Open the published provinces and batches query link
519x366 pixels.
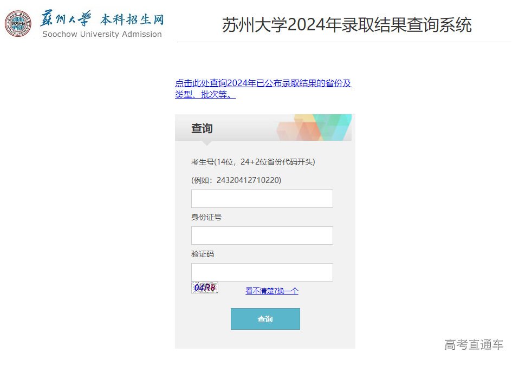click(x=263, y=83)
